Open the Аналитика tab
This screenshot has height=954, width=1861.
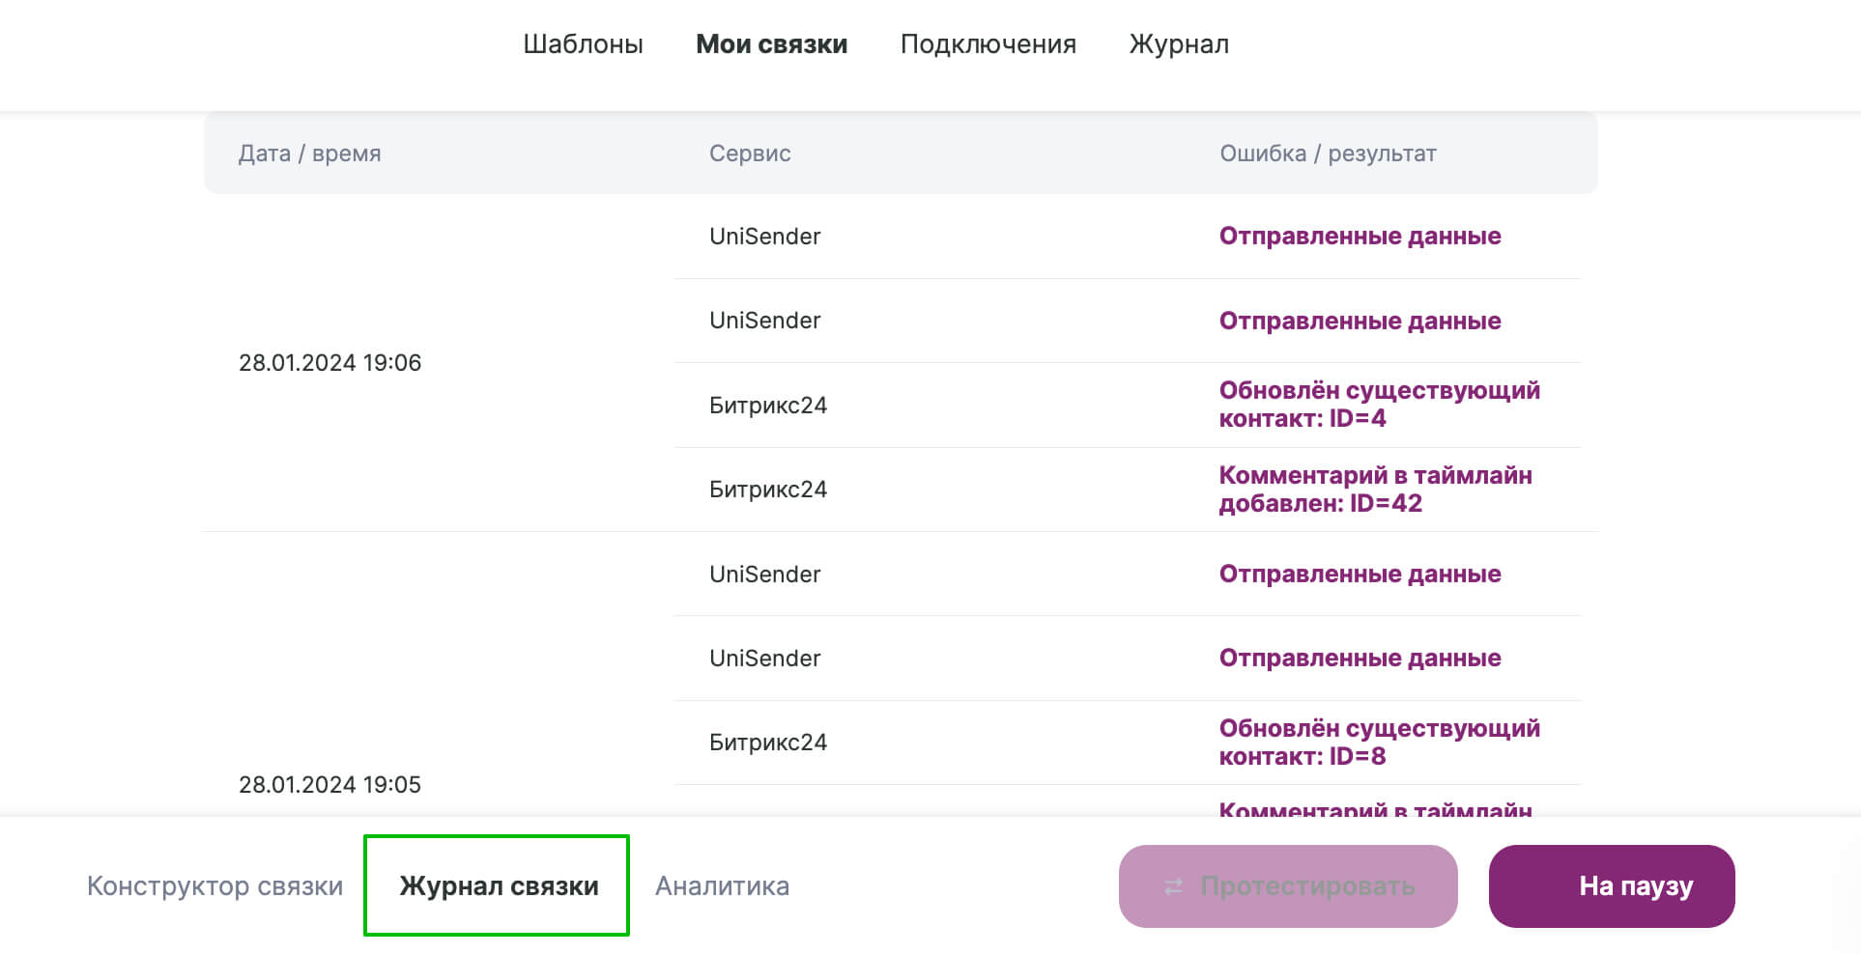722,885
